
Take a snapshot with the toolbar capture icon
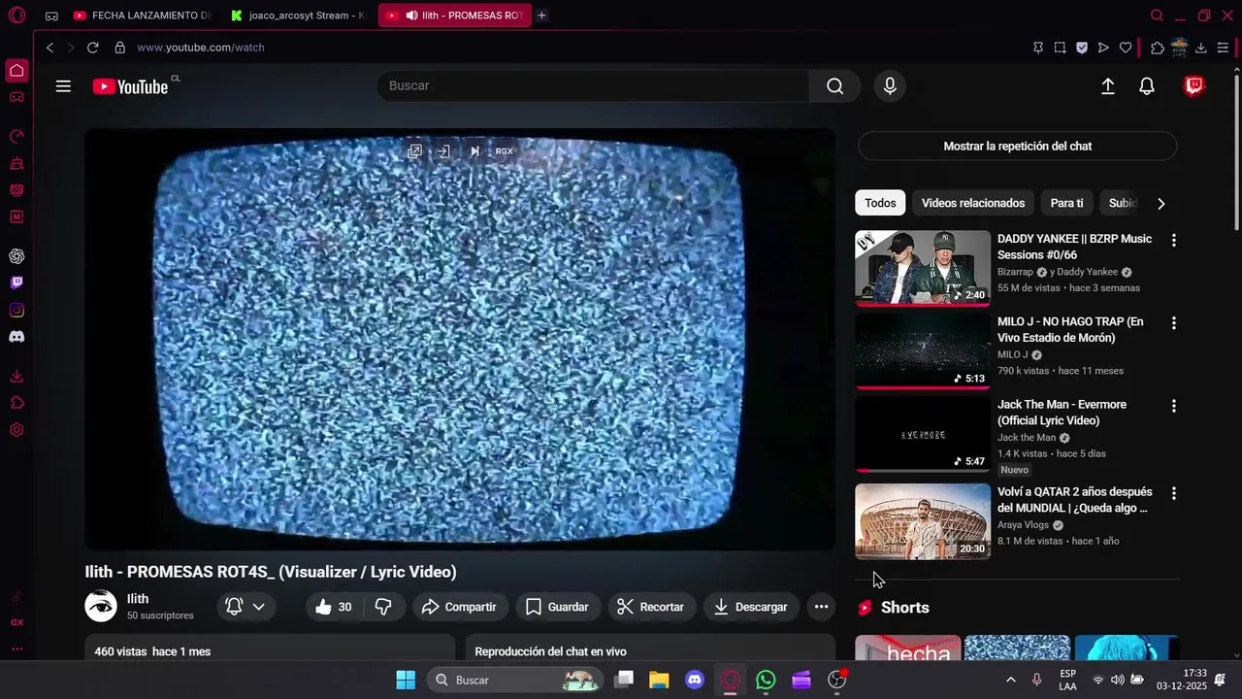tap(1060, 48)
